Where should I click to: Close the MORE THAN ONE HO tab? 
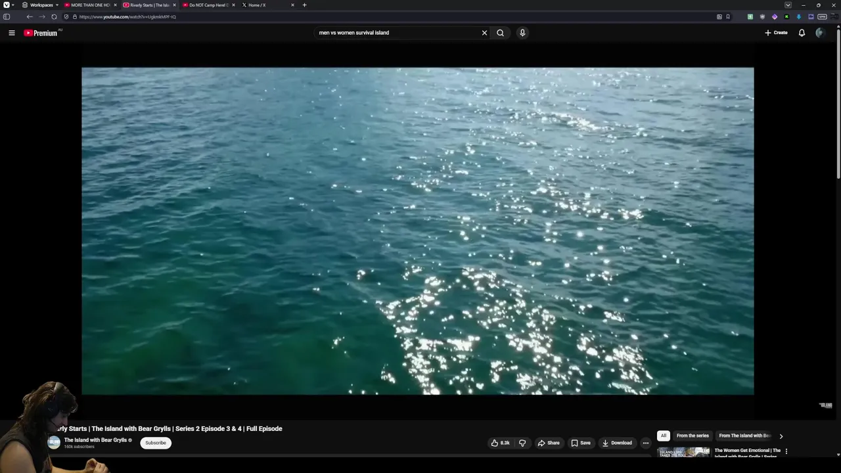pos(115,5)
